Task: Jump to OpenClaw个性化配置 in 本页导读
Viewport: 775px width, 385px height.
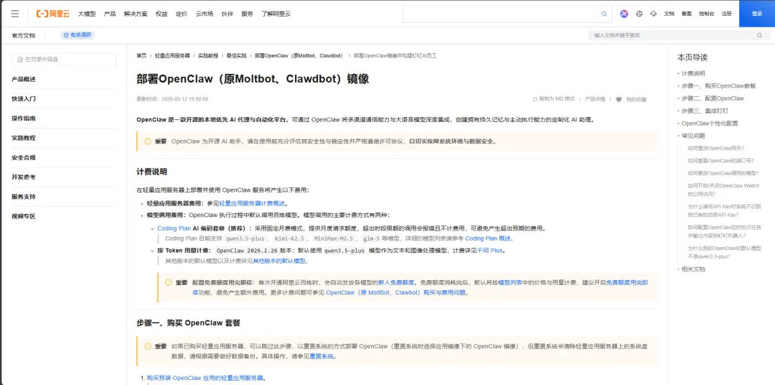Action: click(710, 124)
